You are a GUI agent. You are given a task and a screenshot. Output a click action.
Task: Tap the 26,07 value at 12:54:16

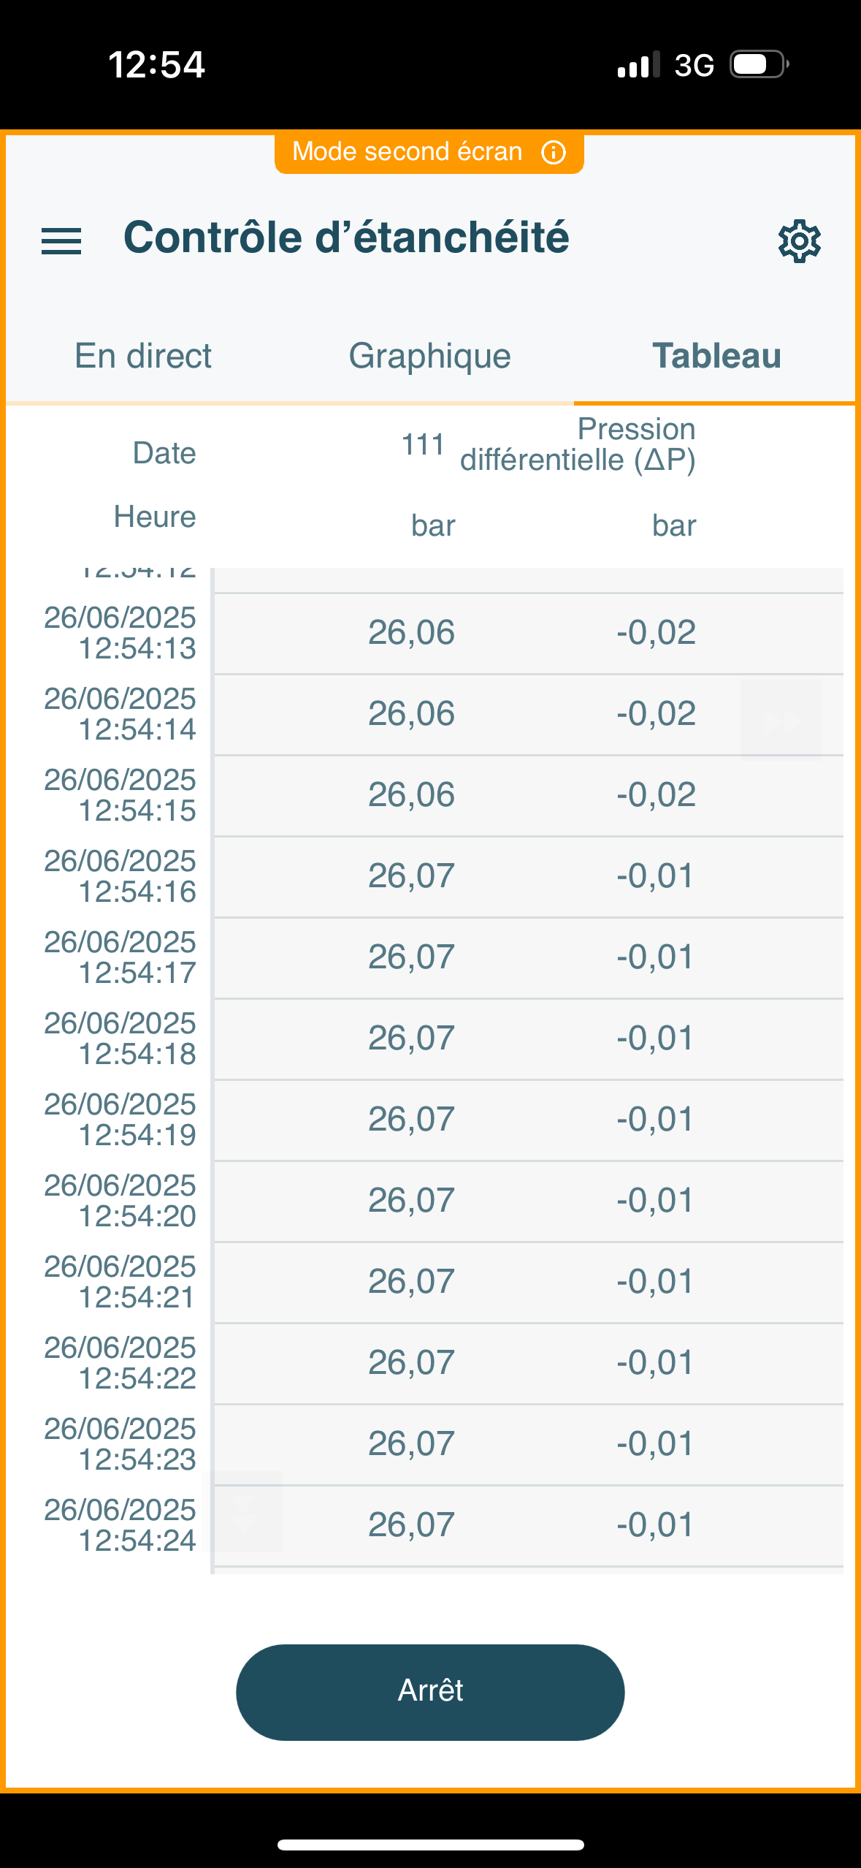point(411,876)
